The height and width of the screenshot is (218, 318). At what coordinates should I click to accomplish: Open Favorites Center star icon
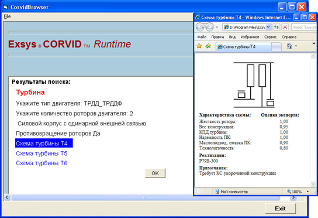pyautogui.click(x=199, y=46)
